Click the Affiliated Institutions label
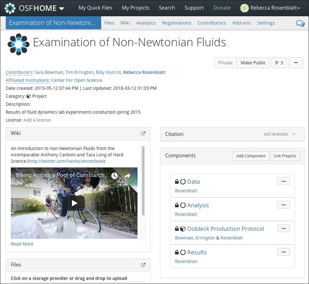Image resolution: width=309 pixels, height=284 pixels. pyautogui.click(x=27, y=80)
